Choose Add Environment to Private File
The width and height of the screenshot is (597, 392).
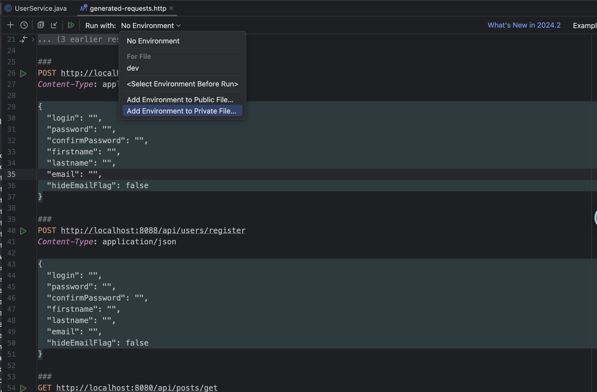pos(182,111)
